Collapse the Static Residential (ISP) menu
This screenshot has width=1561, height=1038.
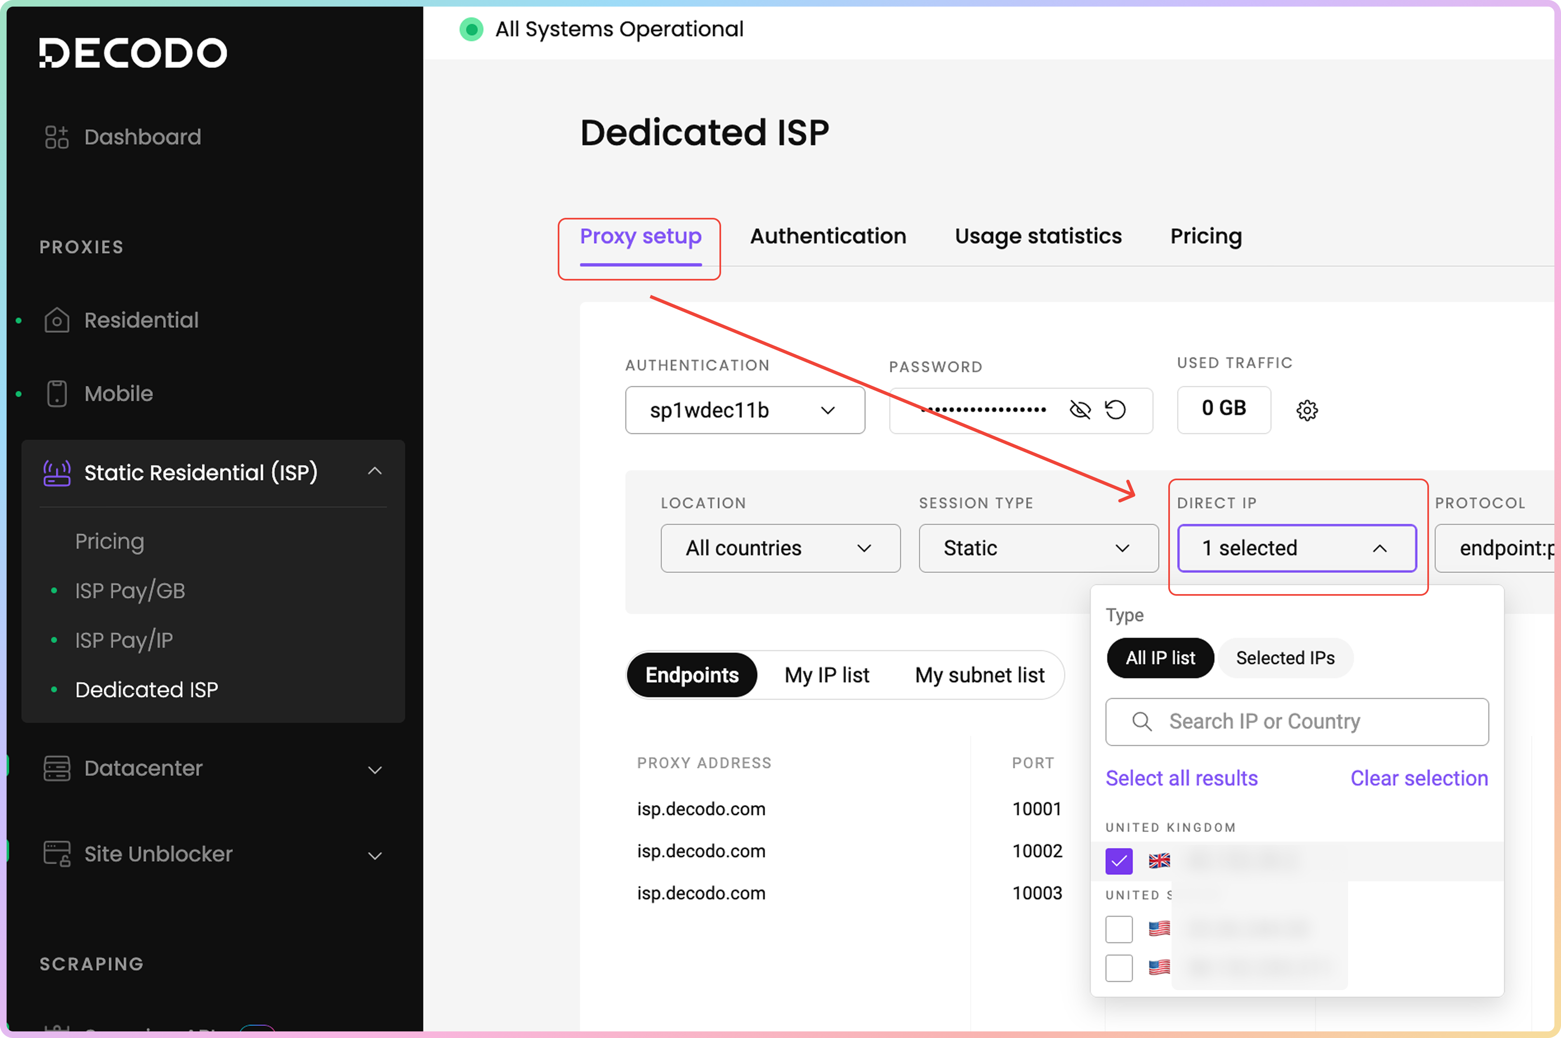point(375,471)
